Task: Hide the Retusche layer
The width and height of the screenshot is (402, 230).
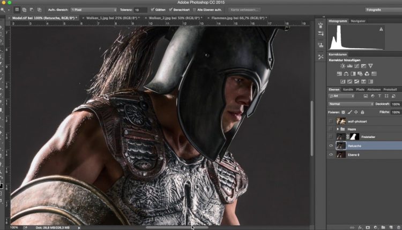Action: (331, 146)
